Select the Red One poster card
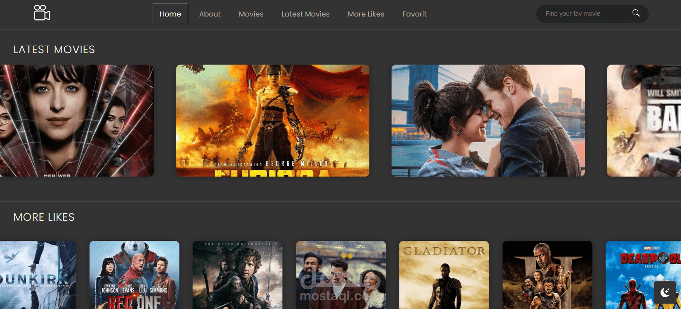 [134, 275]
